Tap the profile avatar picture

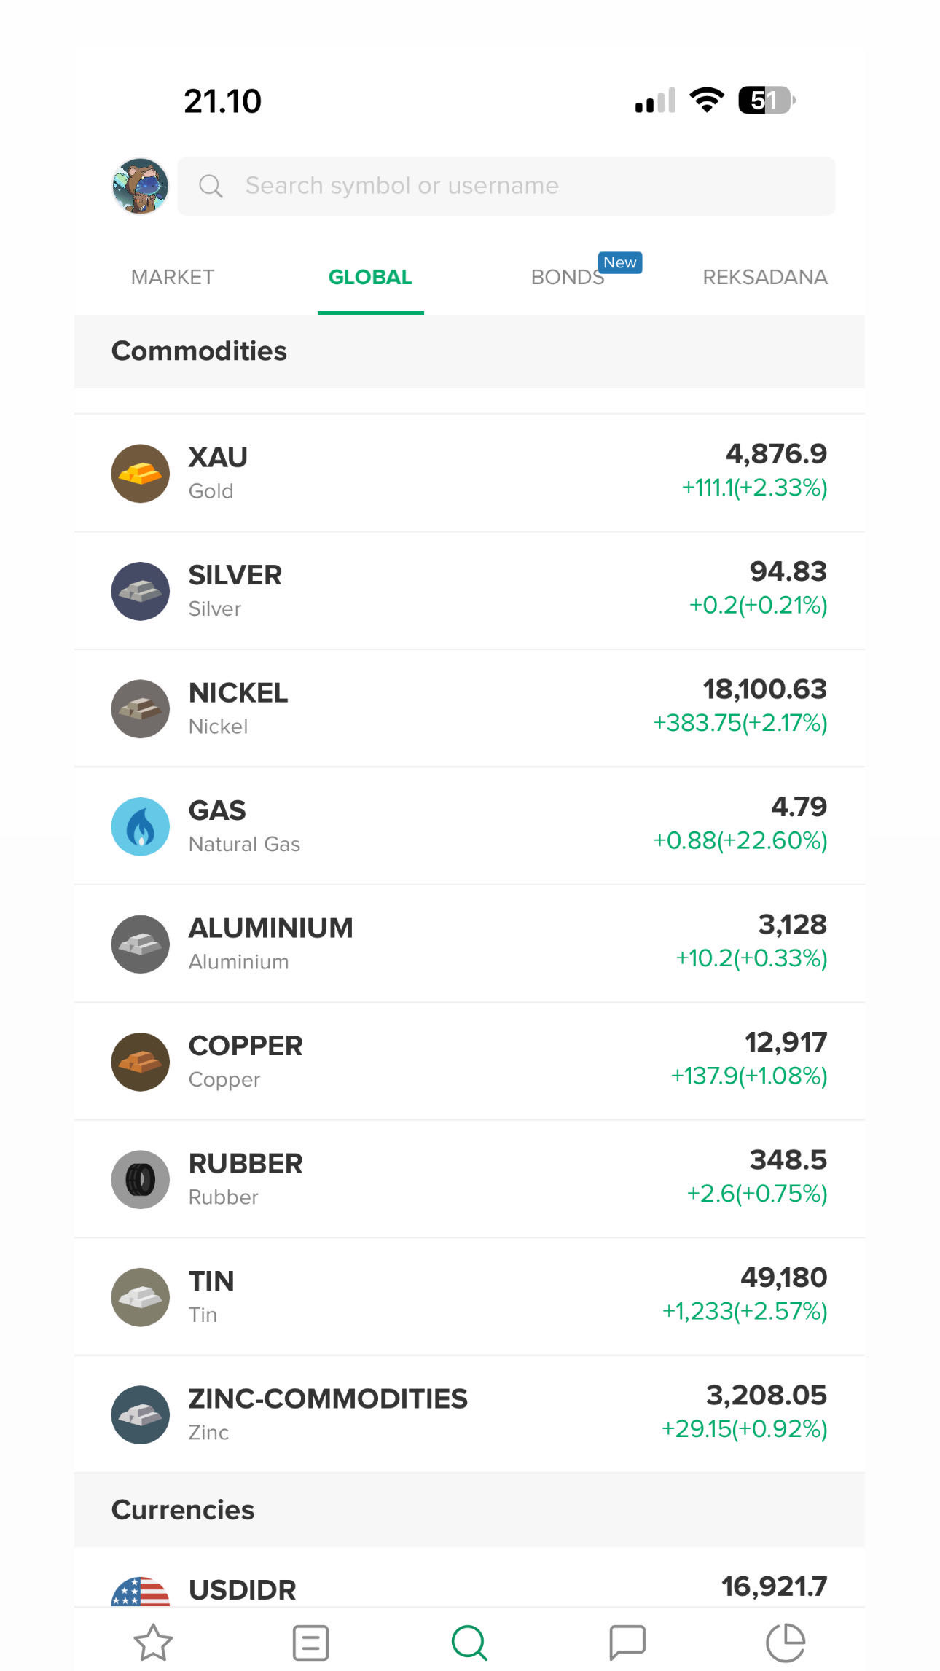tap(140, 186)
